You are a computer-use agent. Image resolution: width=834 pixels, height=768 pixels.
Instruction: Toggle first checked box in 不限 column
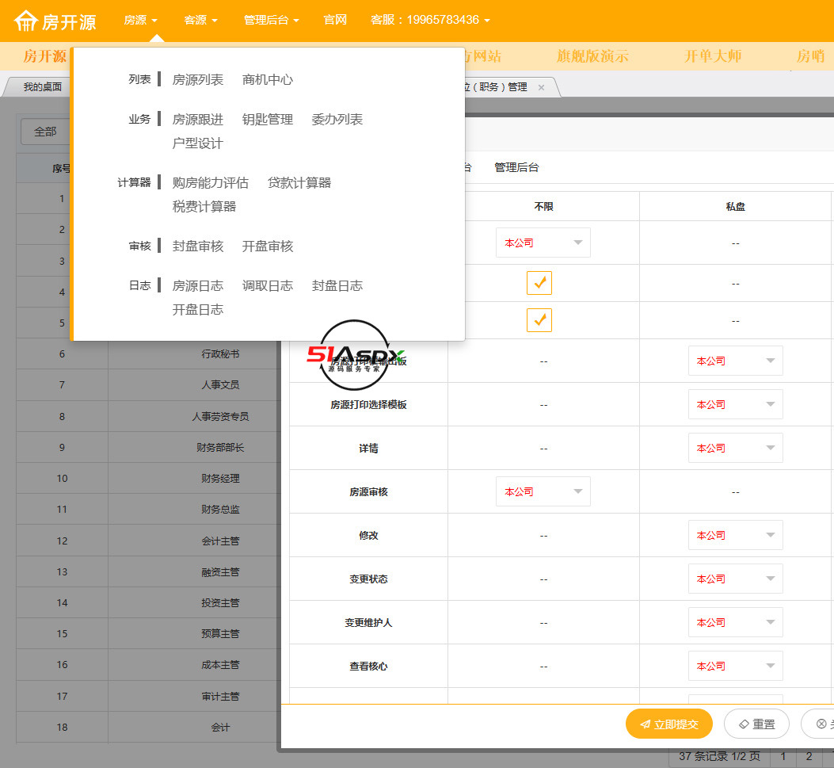tap(539, 283)
